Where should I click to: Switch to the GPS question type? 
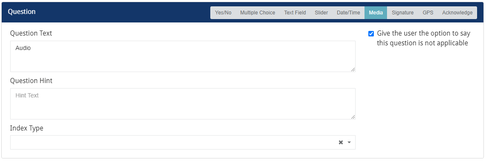point(428,13)
